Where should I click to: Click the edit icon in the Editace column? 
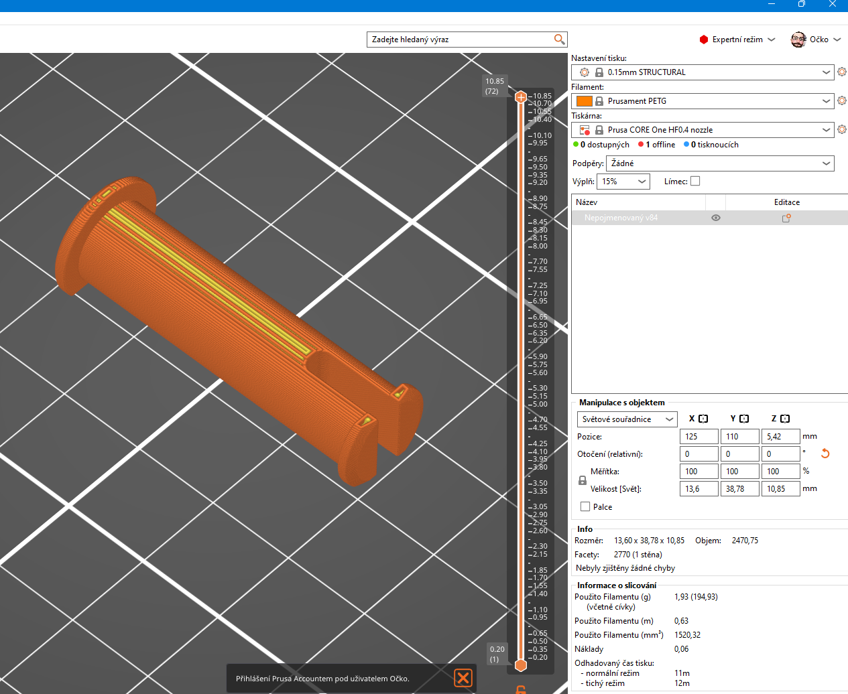[x=786, y=218]
